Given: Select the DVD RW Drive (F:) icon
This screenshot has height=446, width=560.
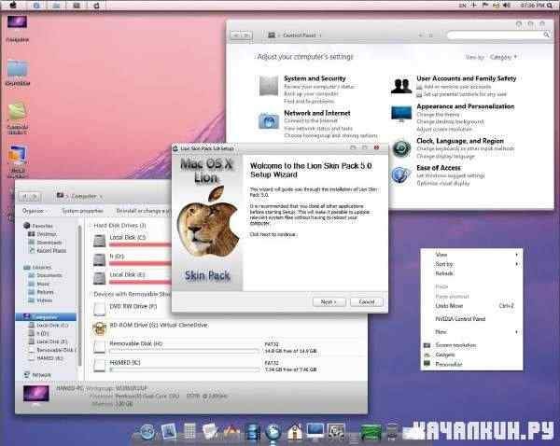Looking at the screenshot, I should coord(99,309).
